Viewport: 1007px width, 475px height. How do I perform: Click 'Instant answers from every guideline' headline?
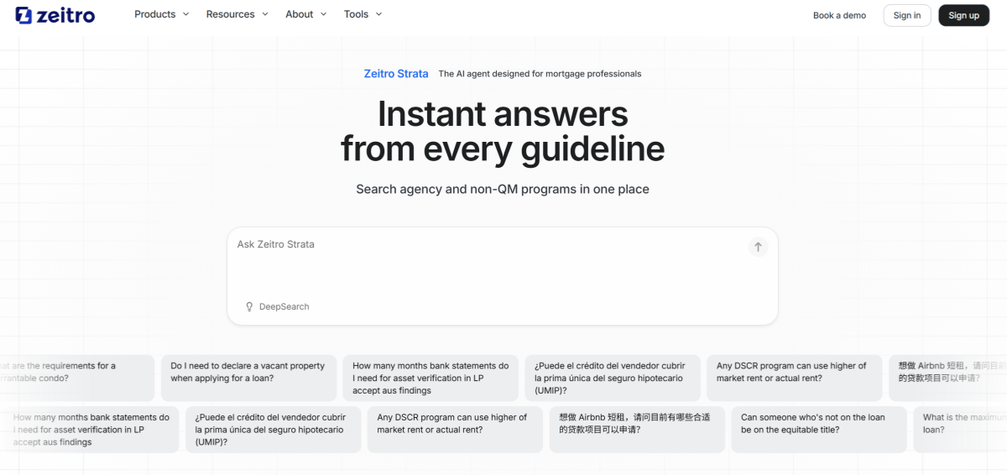pos(503,132)
